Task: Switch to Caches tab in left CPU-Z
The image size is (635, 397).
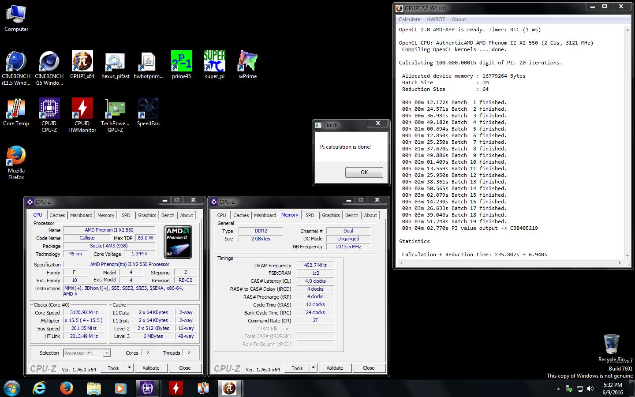Action: click(57, 215)
